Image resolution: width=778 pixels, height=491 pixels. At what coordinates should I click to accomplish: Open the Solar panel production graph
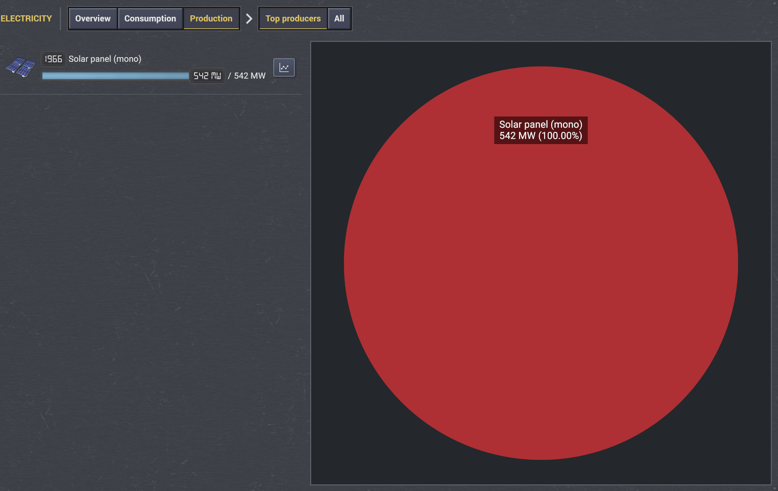(284, 67)
